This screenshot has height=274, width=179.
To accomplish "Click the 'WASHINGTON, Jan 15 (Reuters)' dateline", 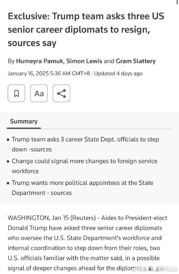I will click(52, 218).
